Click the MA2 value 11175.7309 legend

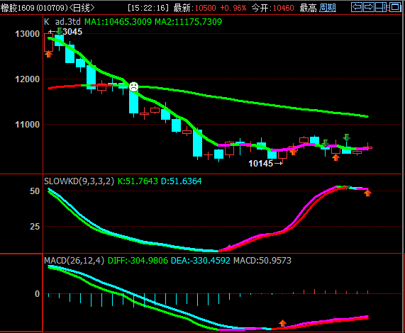coord(188,22)
